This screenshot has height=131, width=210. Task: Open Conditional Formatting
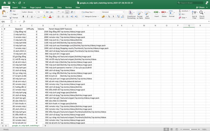point(131,14)
